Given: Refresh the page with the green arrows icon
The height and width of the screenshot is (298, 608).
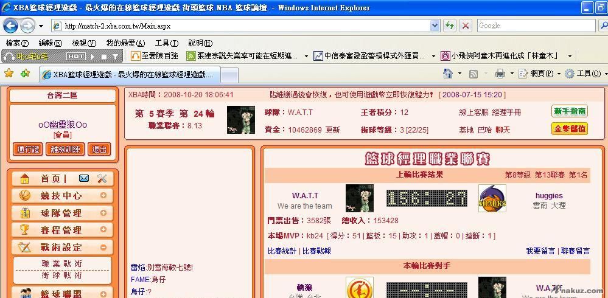Looking at the screenshot, I should pyautogui.click(x=450, y=26).
